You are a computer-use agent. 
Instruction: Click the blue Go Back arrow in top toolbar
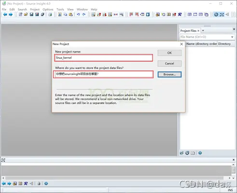(5, 14)
